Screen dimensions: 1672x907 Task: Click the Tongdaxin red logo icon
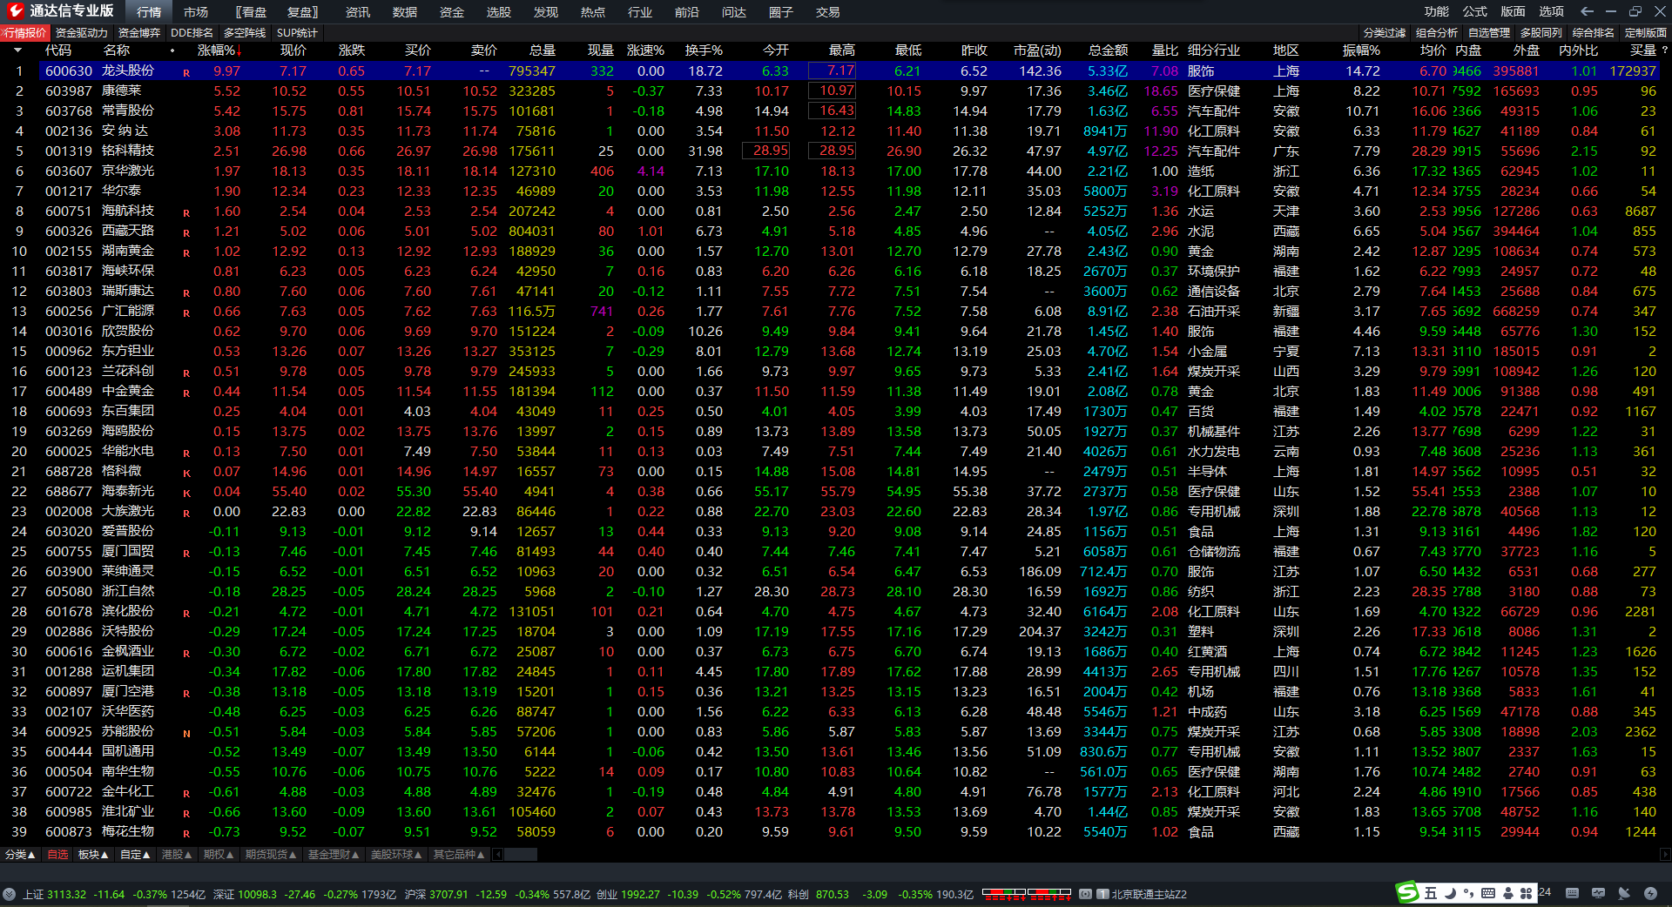15,11
